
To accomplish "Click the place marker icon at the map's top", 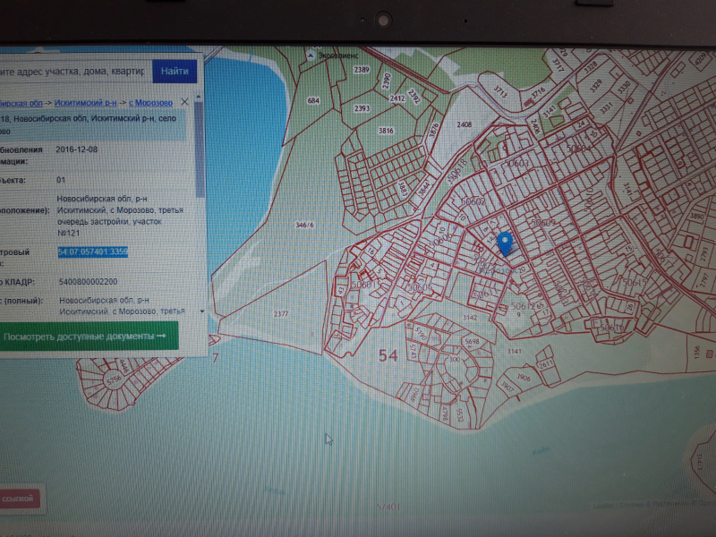I will (311, 55).
